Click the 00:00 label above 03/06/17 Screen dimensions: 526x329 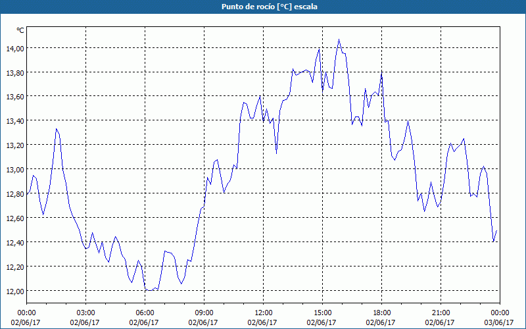[500, 313]
